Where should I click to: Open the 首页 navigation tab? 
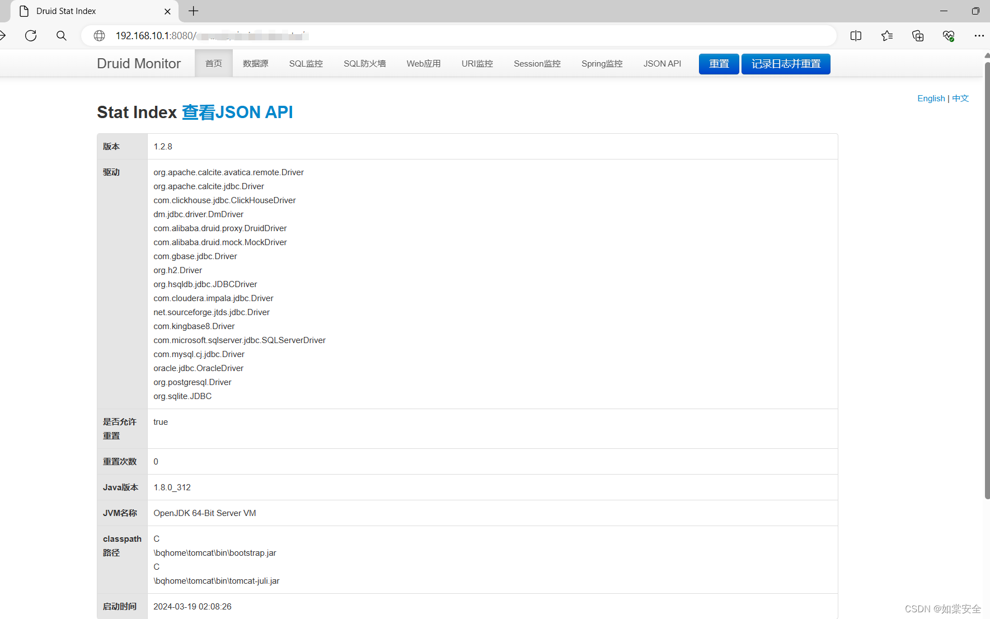coord(214,63)
